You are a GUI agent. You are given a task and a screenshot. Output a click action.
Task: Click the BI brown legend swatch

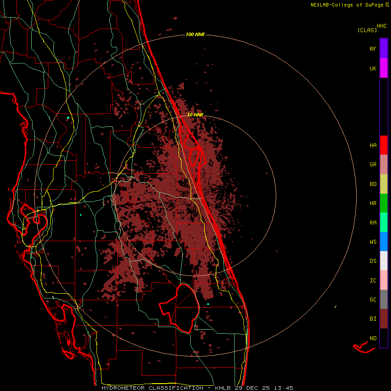tap(384, 319)
